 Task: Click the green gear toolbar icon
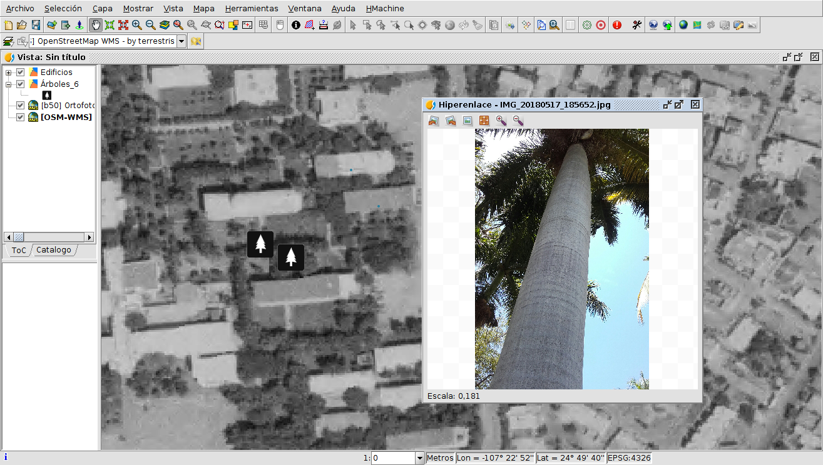tap(586, 25)
